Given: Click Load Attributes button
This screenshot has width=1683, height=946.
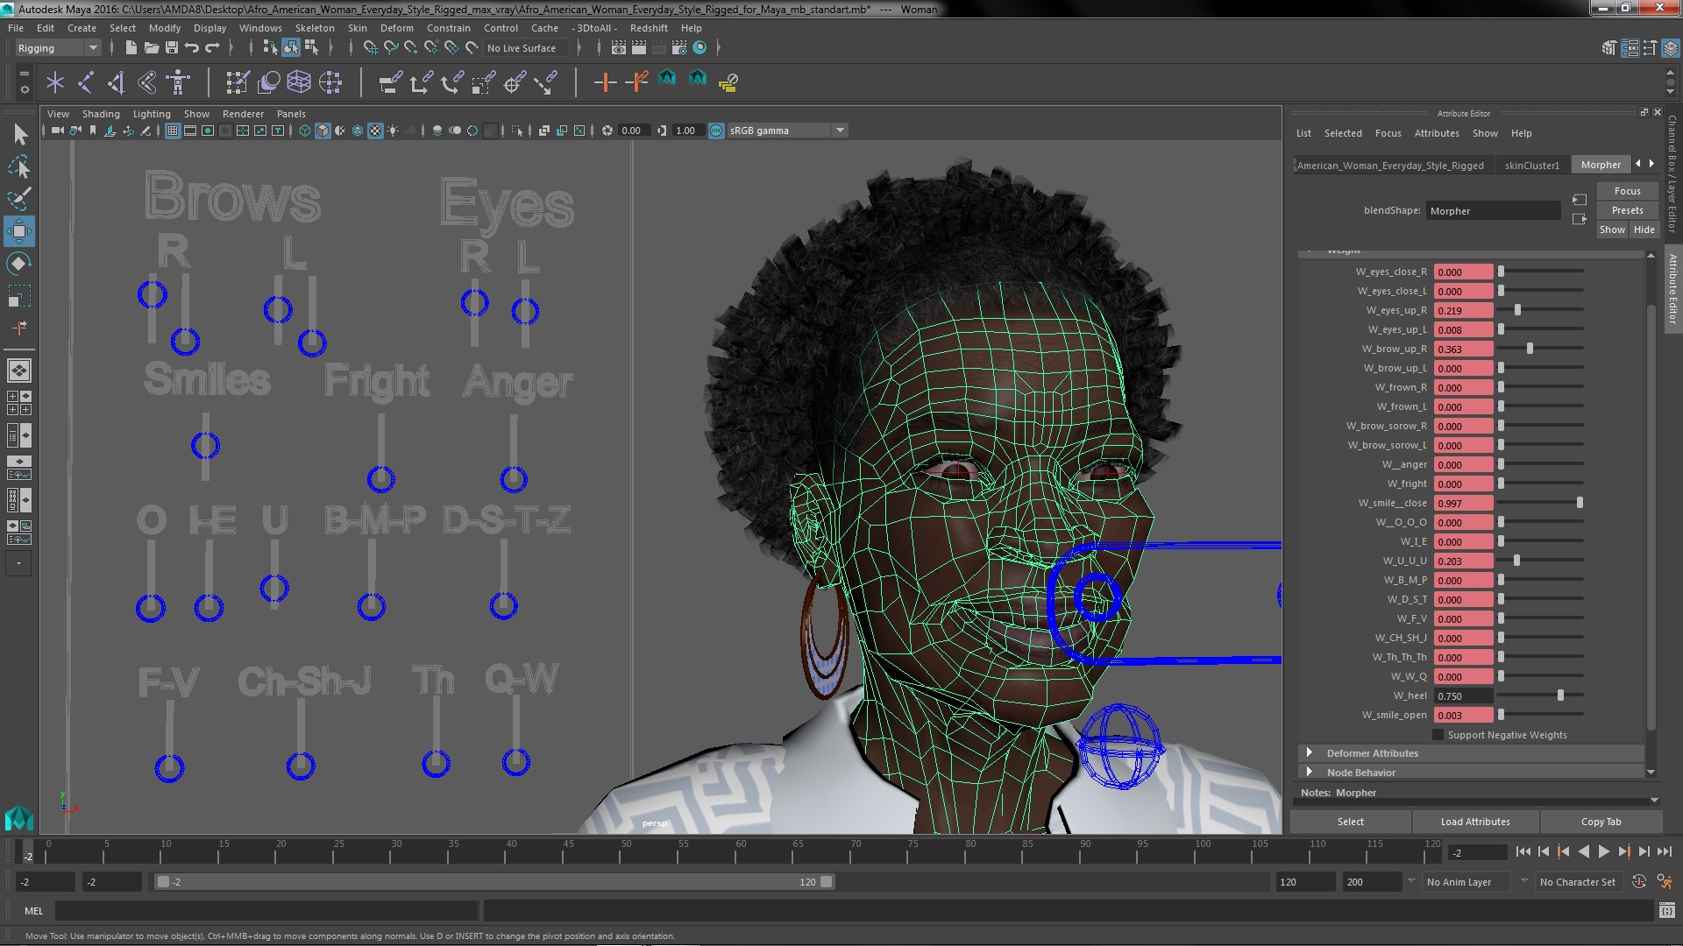Looking at the screenshot, I should pyautogui.click(x=1475, y=822).
